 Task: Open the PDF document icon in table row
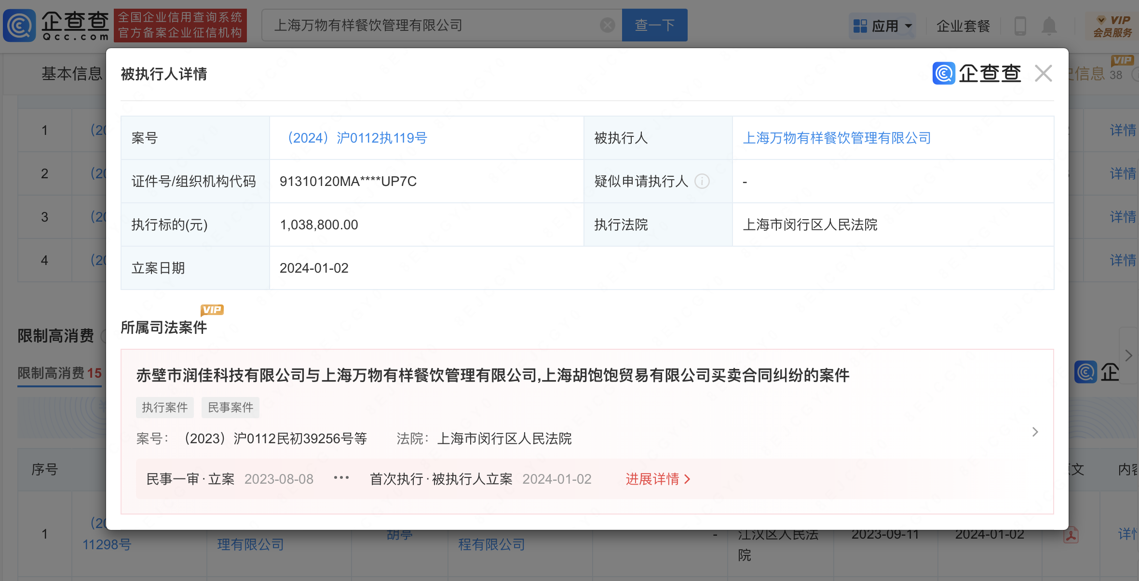[x=1071, y=535]
